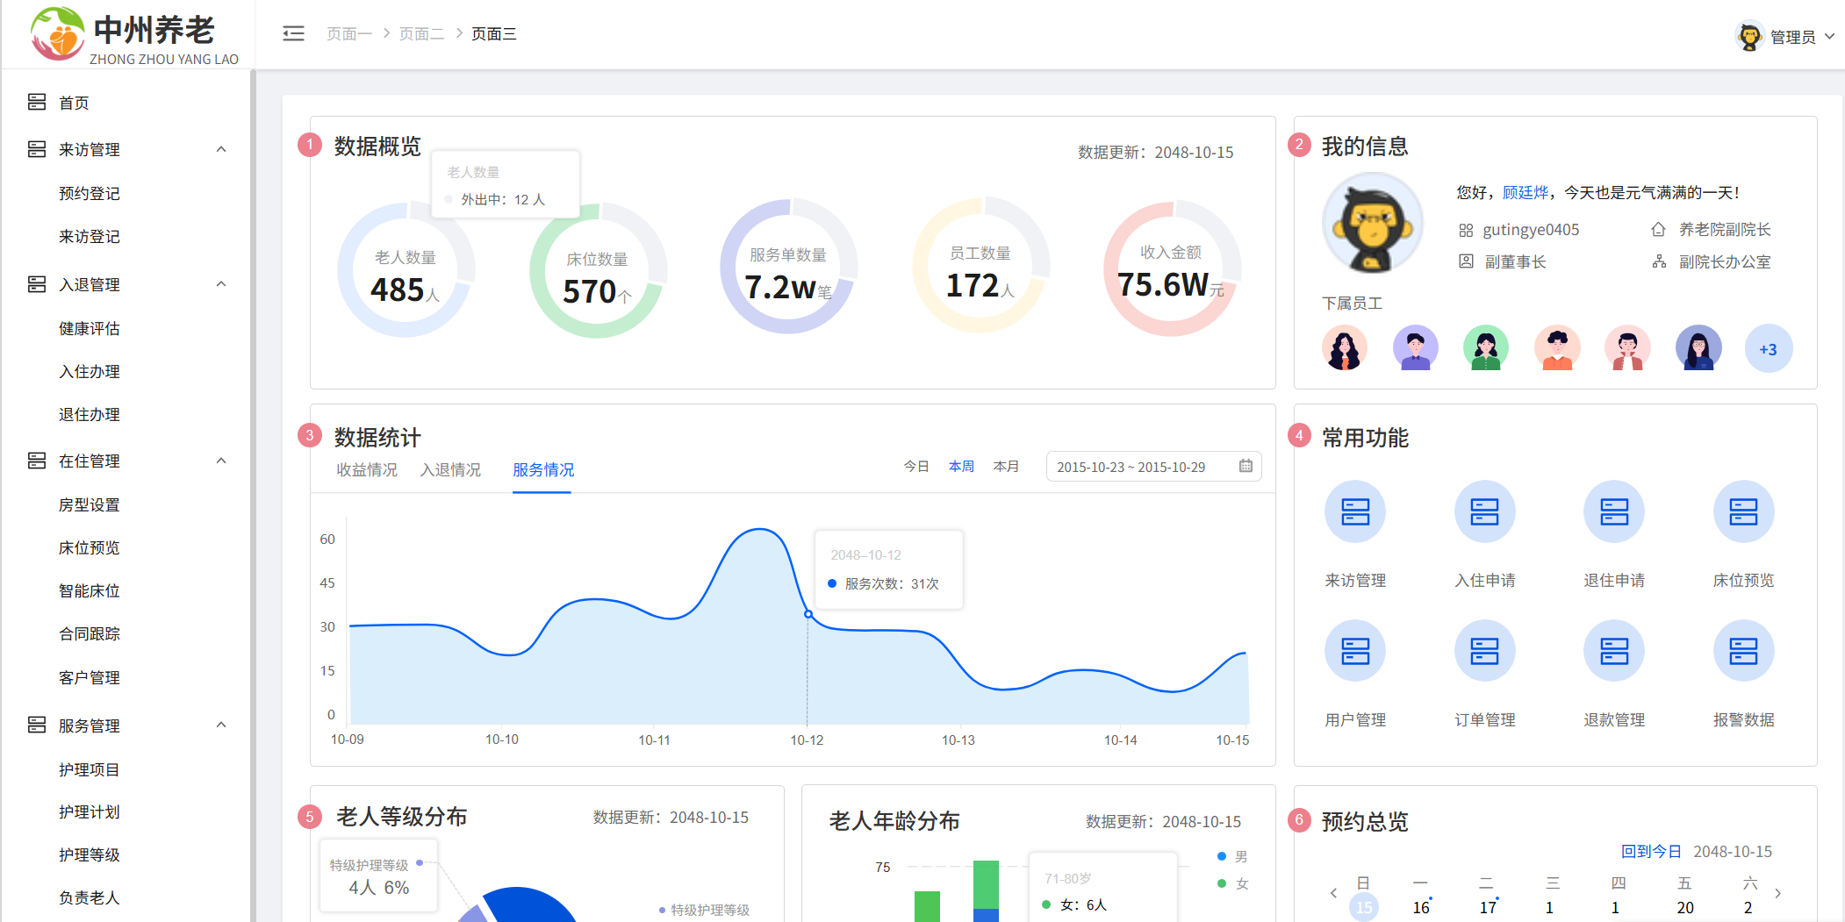Switch data range to 今日
Screen dimensions: 1845x922
pyautogui.click(x=916, y=466)
